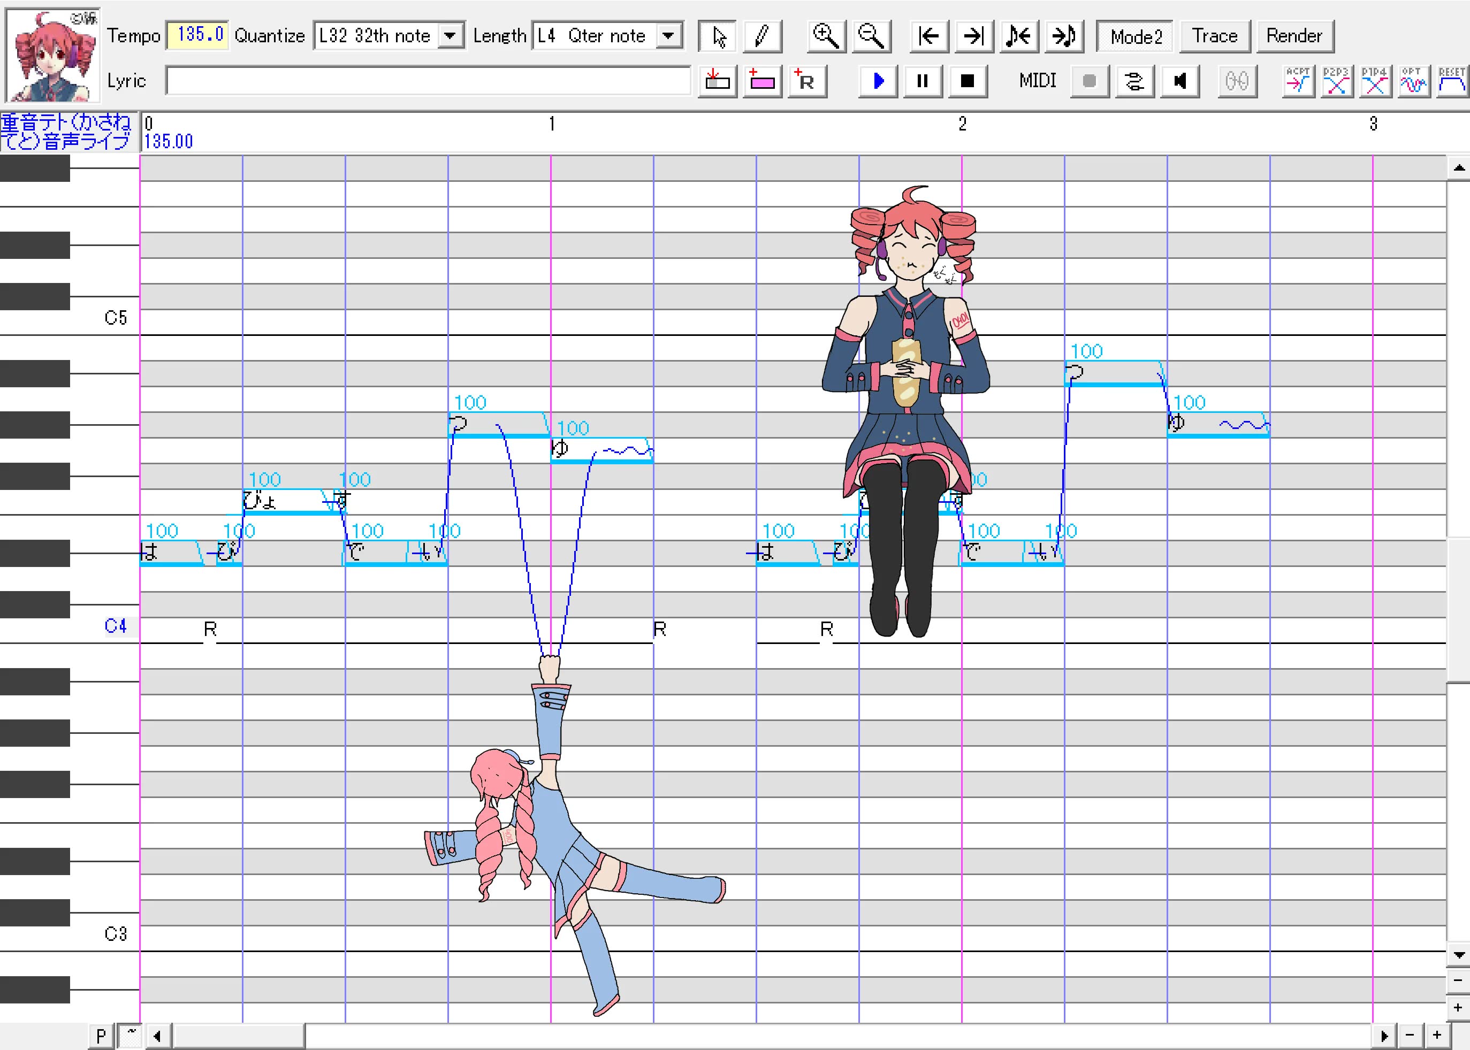
Task: Click the add pink note icon
Action: tap(762, 81)
